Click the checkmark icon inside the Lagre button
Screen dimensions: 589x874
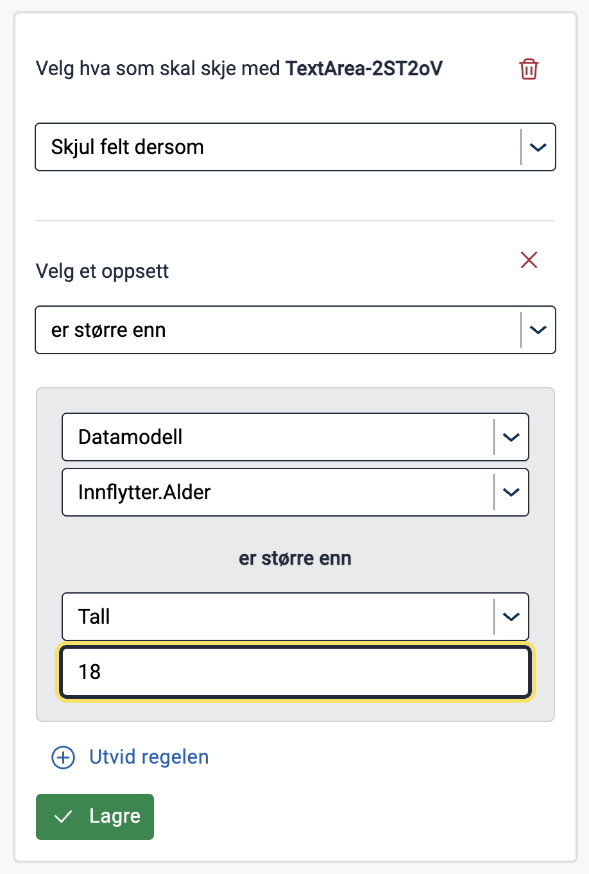62,816
